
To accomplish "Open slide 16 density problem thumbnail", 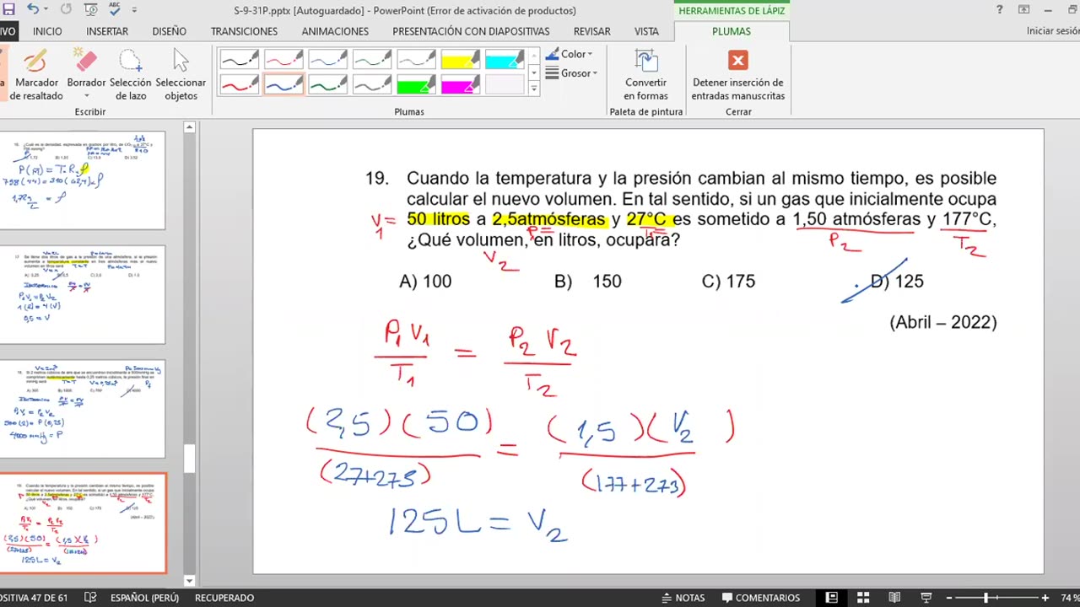I will point(83,180).
